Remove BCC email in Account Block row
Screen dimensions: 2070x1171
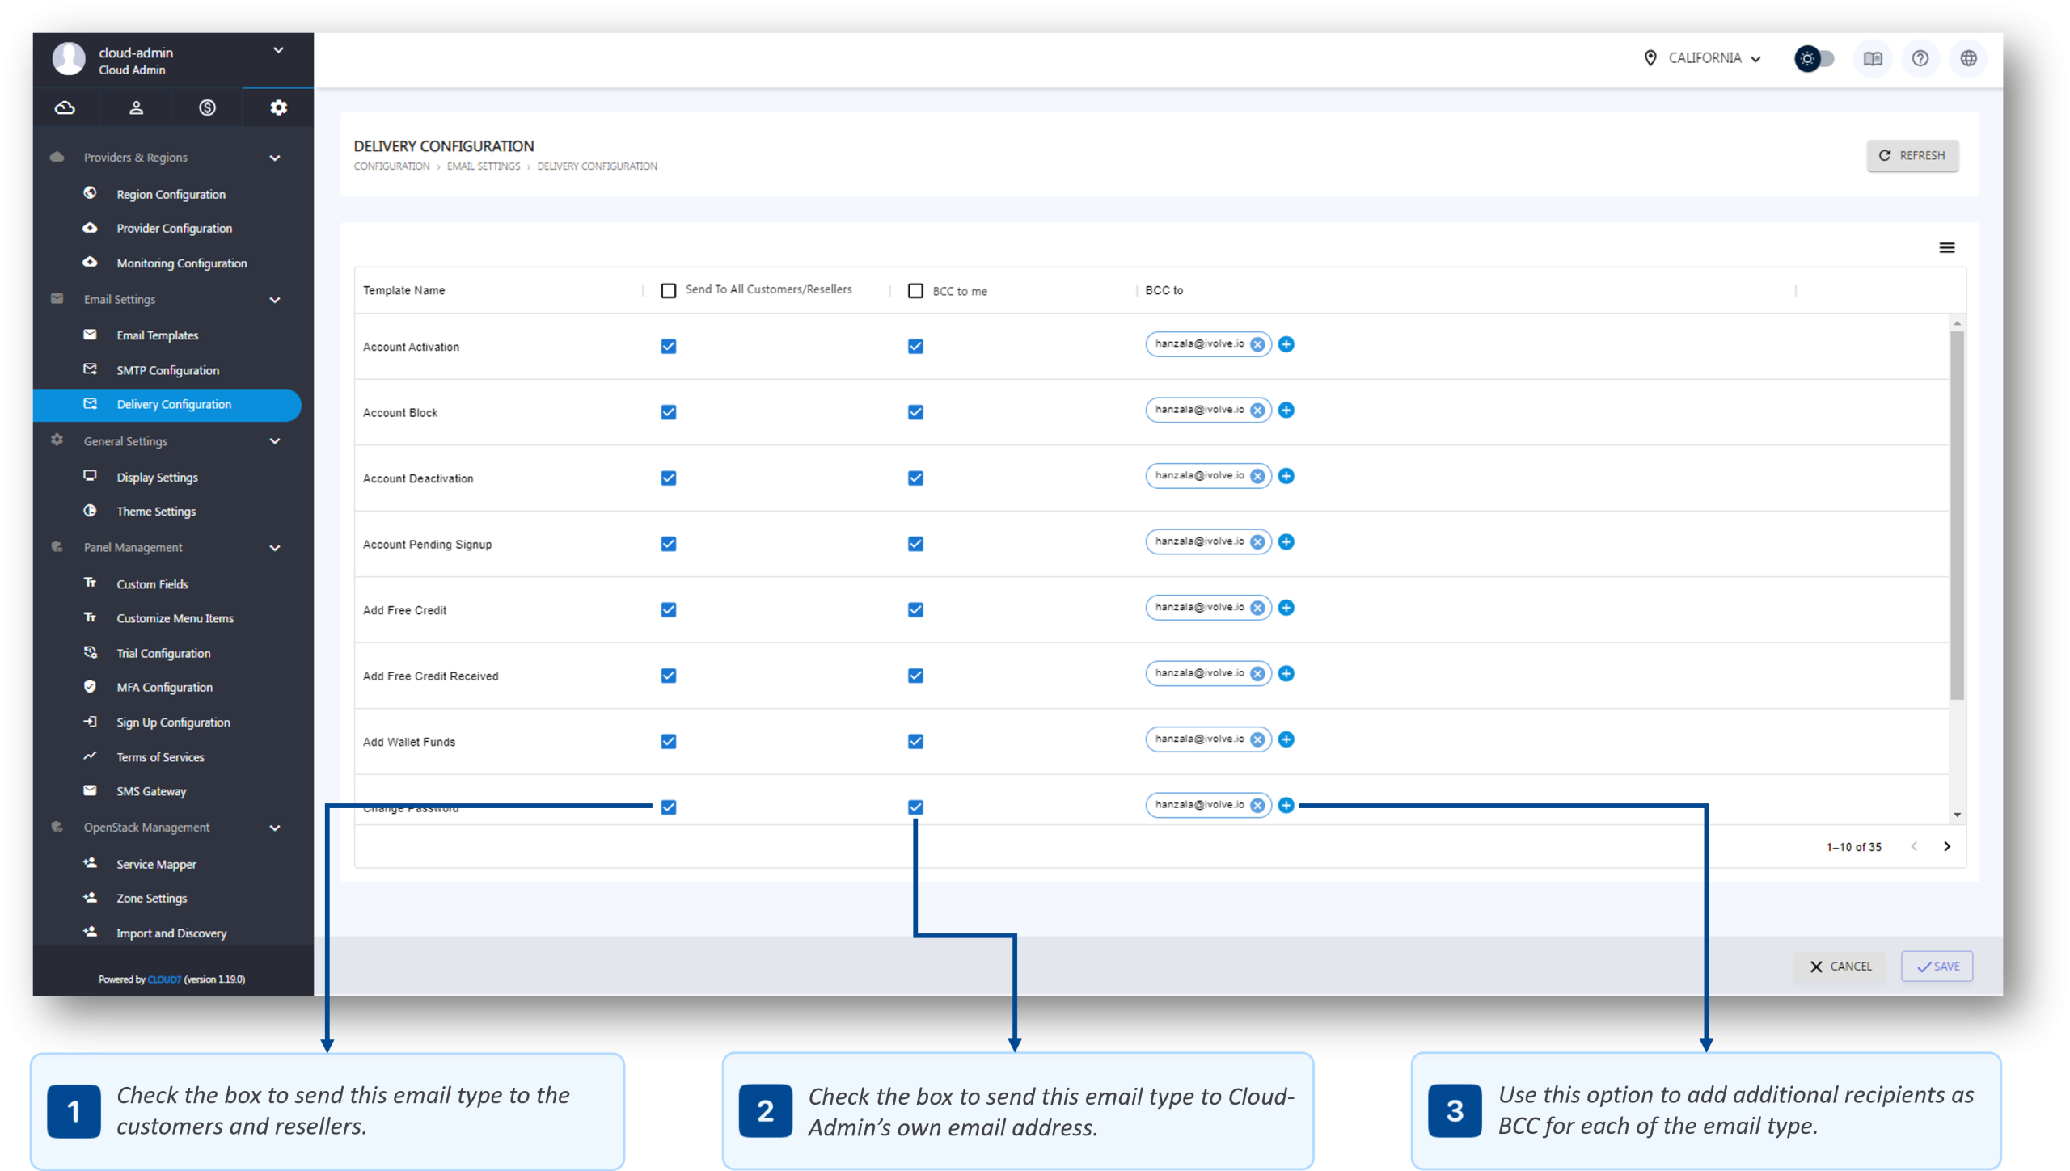1257,411
